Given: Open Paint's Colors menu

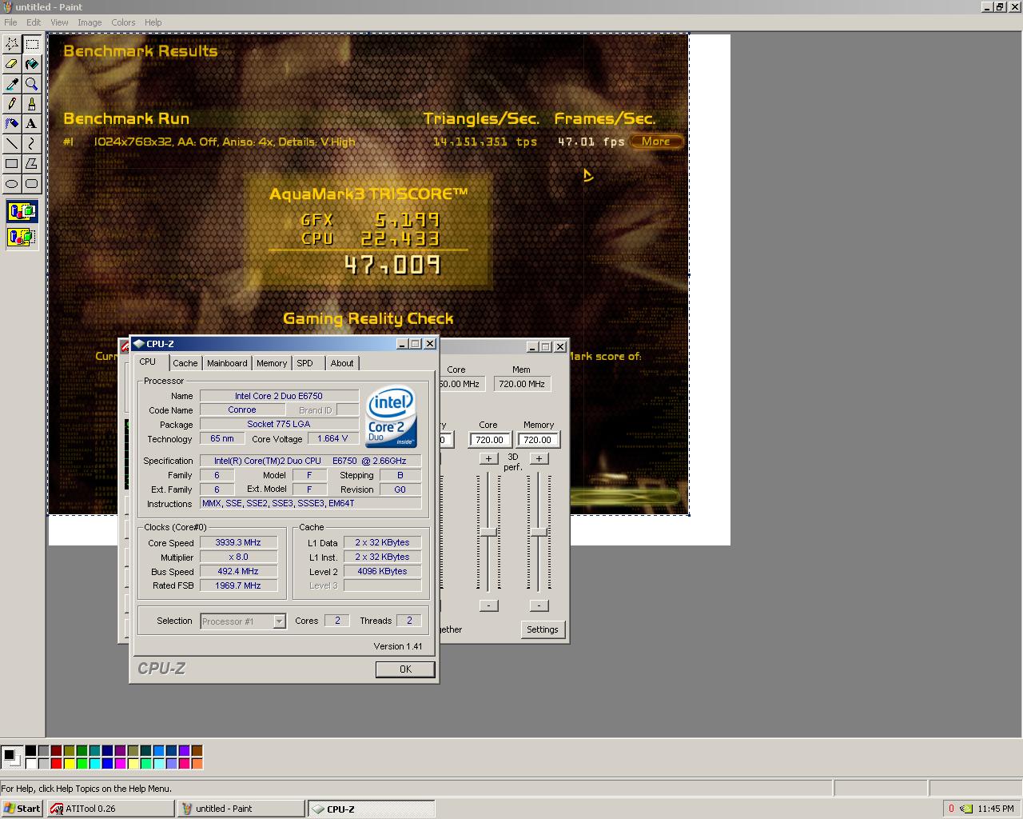Looking at the screenshot, I should [x=123, y=22].
